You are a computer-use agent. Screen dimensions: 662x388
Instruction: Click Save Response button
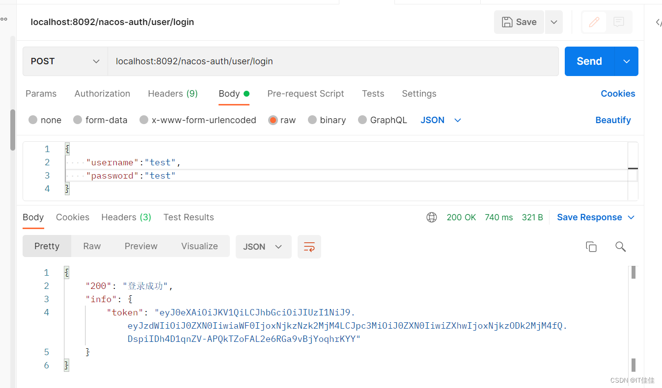pos(589,217)
